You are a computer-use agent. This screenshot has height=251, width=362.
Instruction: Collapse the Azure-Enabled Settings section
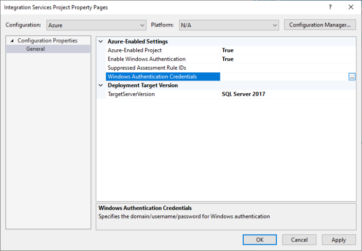101,42
